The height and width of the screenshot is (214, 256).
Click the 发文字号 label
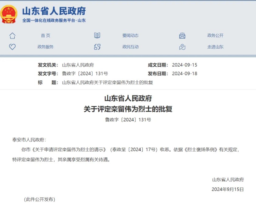point(48,74)
